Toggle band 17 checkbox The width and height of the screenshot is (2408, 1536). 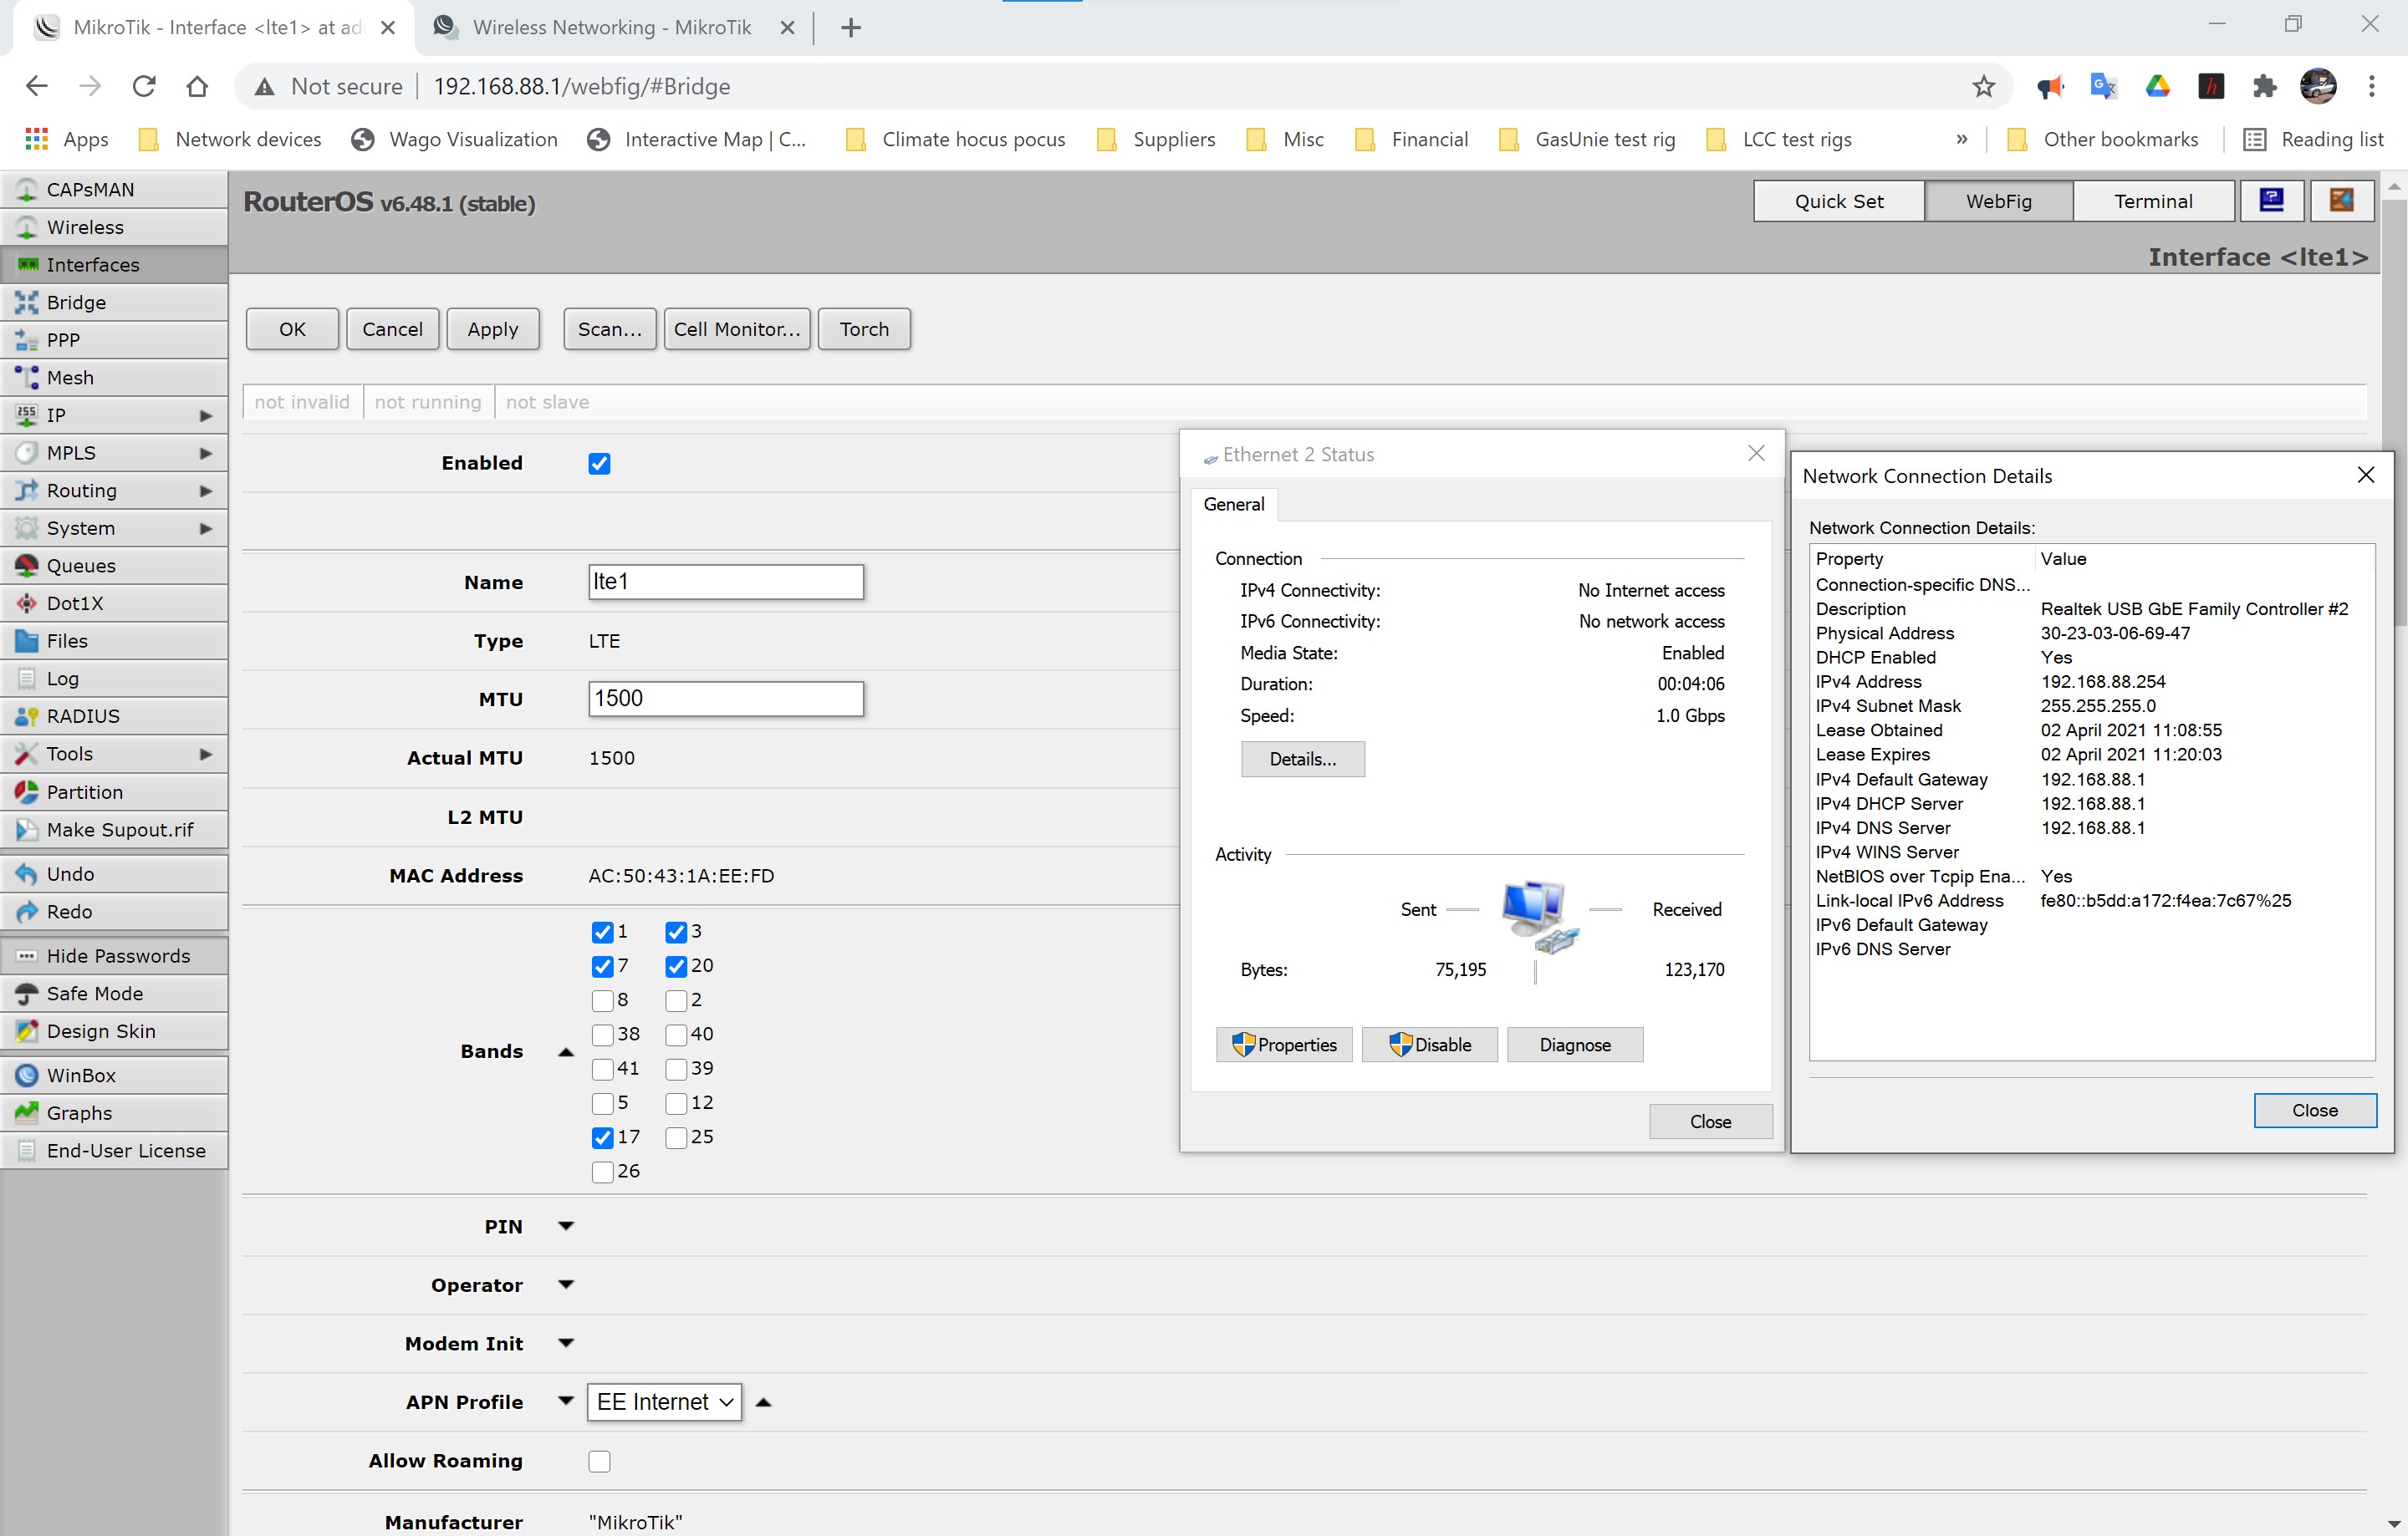(602, 1137)
